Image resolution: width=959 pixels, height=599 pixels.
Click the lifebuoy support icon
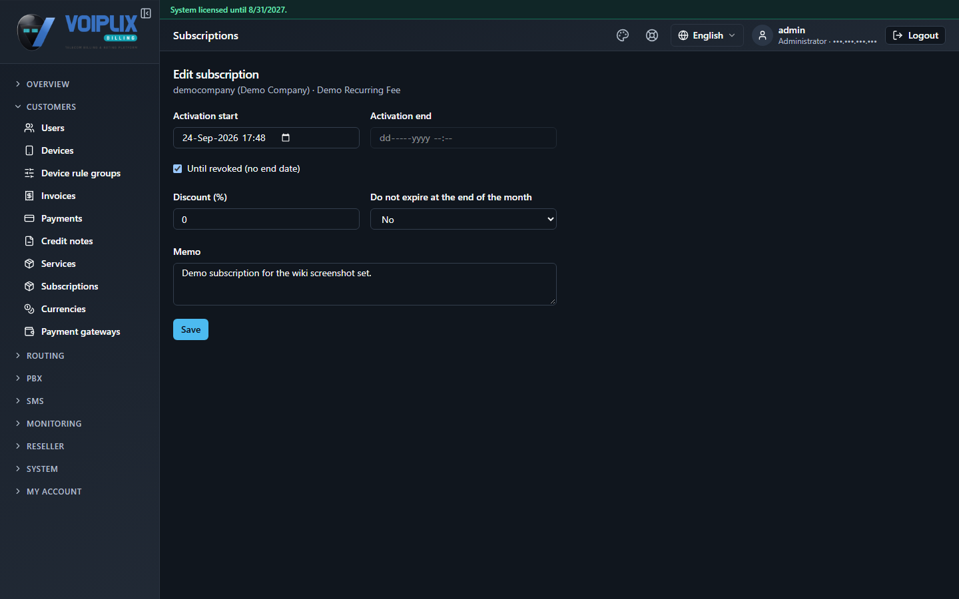click(652, 35)
